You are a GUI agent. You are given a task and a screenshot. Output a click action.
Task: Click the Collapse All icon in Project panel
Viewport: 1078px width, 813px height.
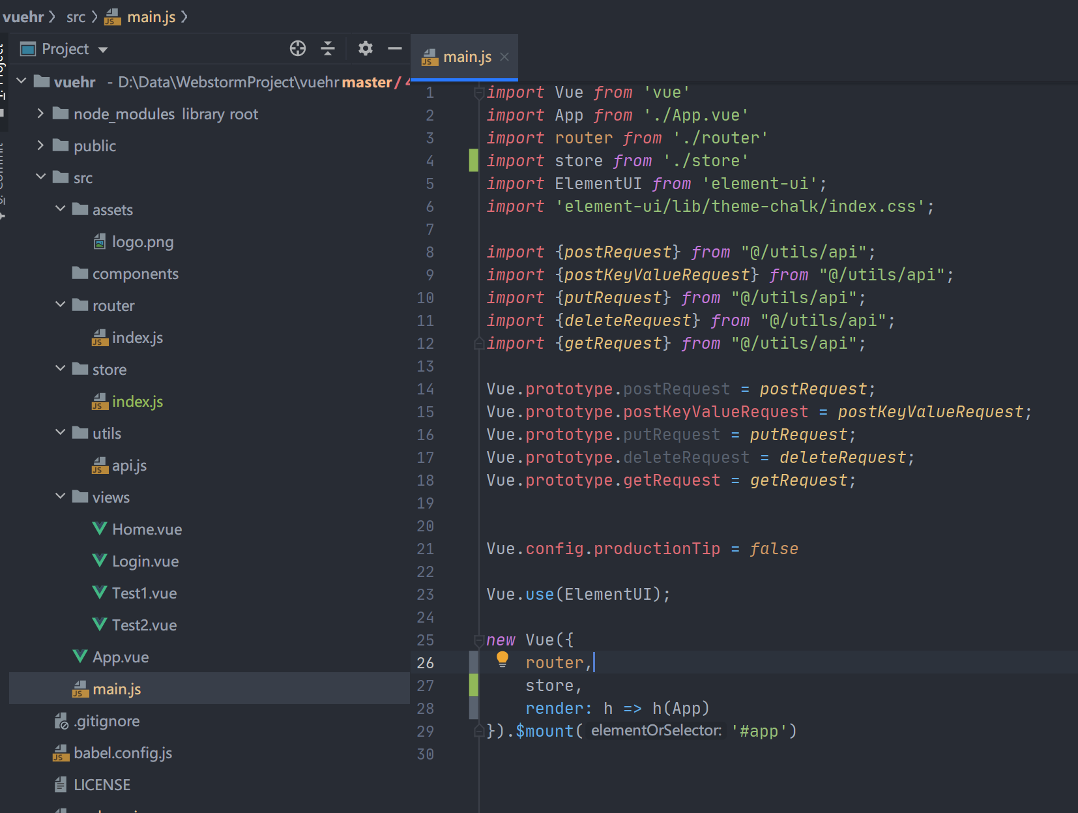[328, 49]
